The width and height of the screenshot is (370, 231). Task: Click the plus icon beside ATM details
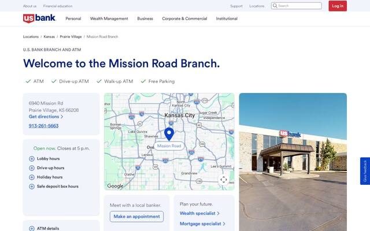(x=32, y=229)
